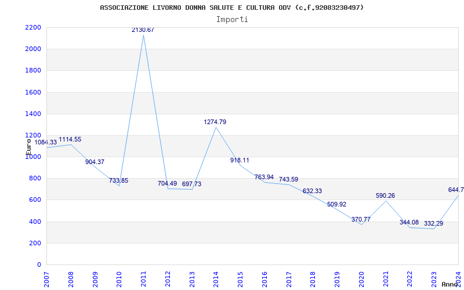The image size is (464, 290).
Task: Click the 918.11 data label
Action: [240, 161]
